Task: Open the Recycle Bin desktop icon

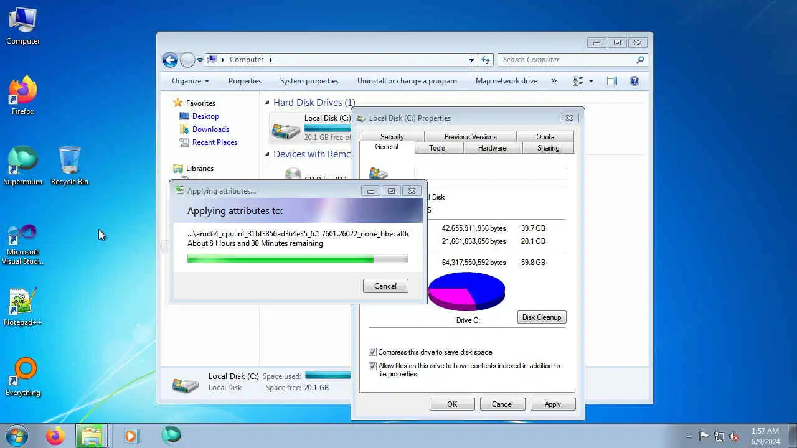Action: (x=70, y=166)
